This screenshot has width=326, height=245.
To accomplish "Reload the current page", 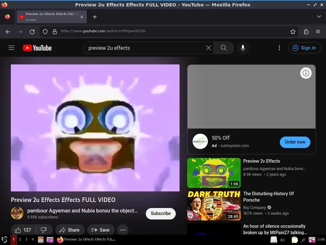I will [32, 32].
